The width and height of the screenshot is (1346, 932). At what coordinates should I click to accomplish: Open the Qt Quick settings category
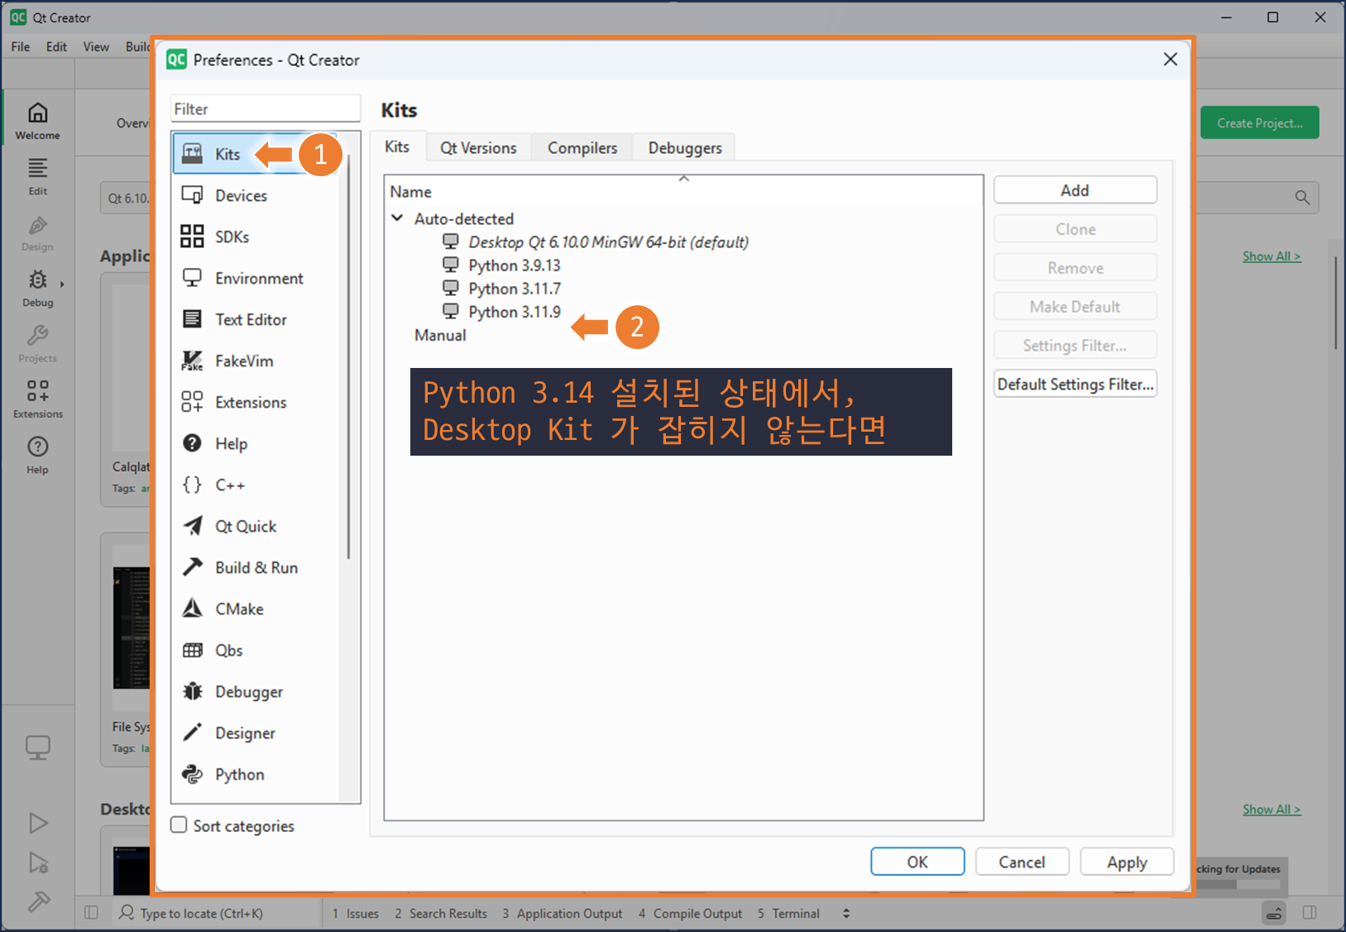(256, 526)
